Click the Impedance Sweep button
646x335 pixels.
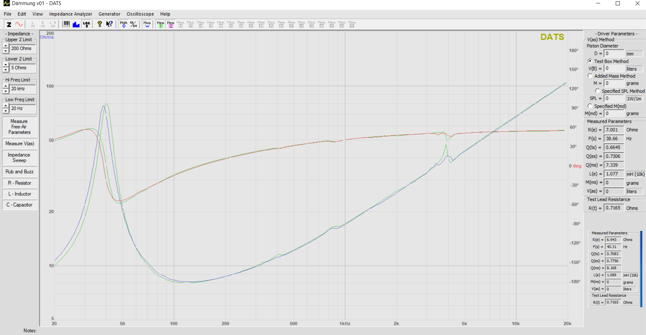[19, 157]
